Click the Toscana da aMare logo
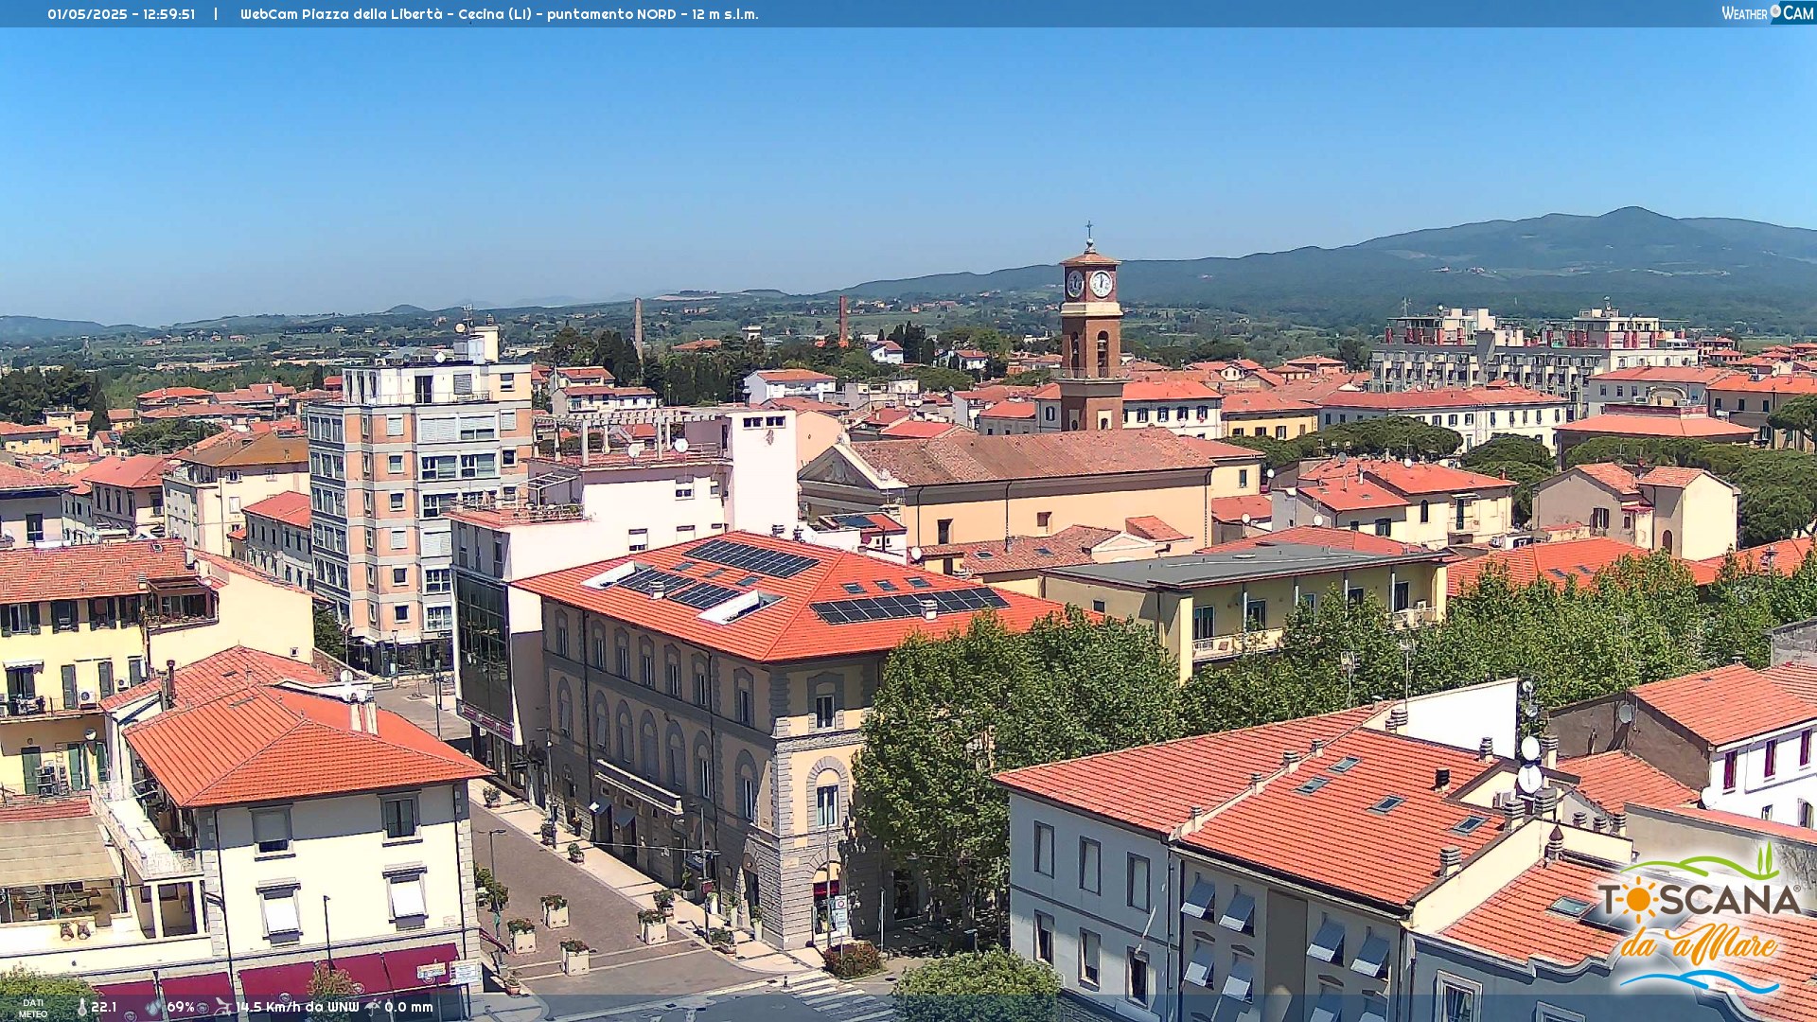 1699,918
